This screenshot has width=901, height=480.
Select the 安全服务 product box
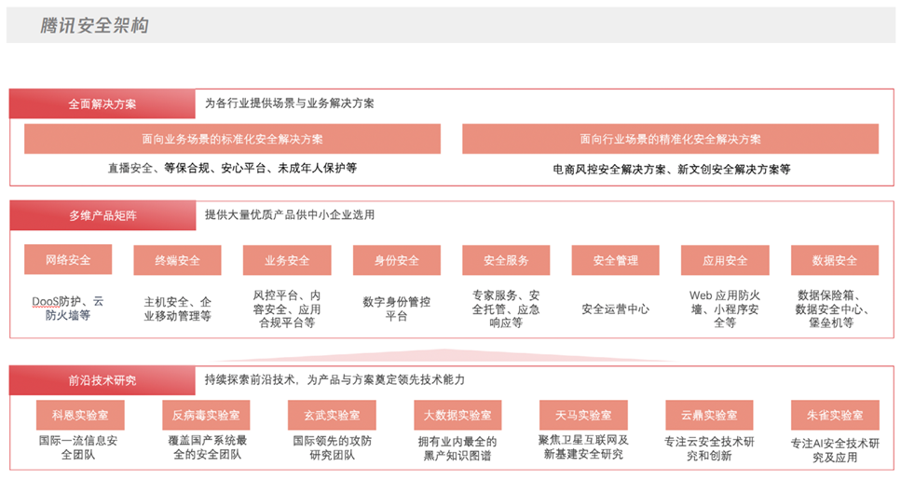pyautogui.click(x=506, y=260)
